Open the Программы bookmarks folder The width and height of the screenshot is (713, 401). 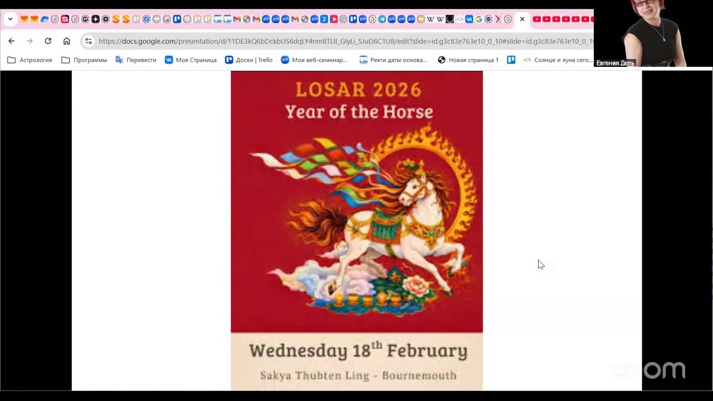[x=84, y=60]
